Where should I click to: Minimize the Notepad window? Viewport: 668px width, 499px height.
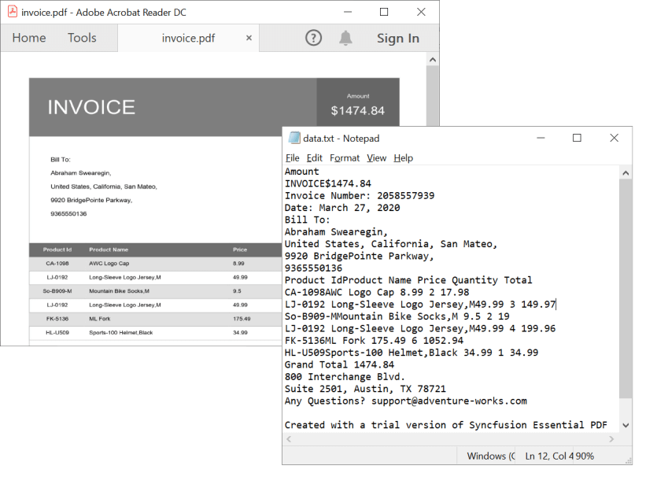[x=541, y=138]
